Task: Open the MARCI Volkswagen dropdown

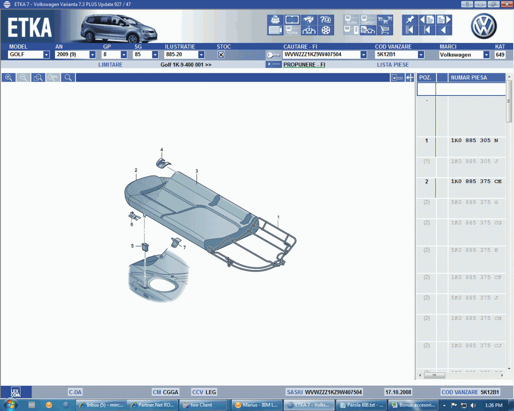Action: (486, 55)
